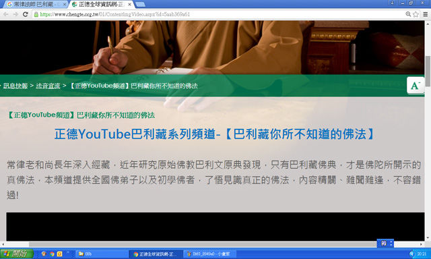Click the taskbar clock 20:21

[422, 254]
